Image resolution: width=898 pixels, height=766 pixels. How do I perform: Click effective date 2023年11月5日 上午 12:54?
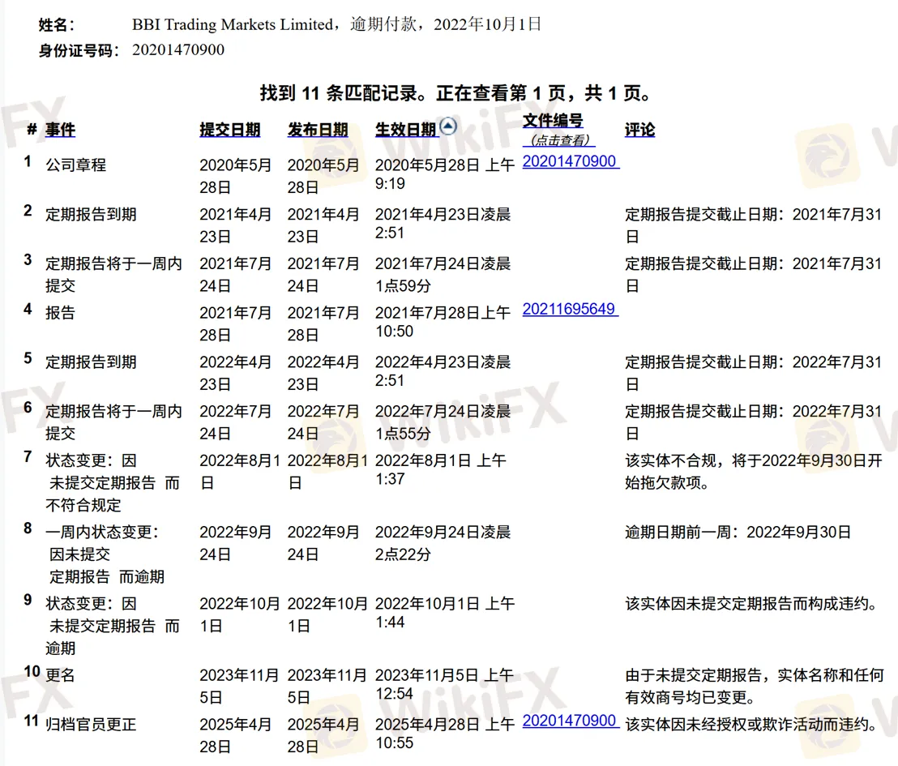pyautogui.click(x=444, y=684)
